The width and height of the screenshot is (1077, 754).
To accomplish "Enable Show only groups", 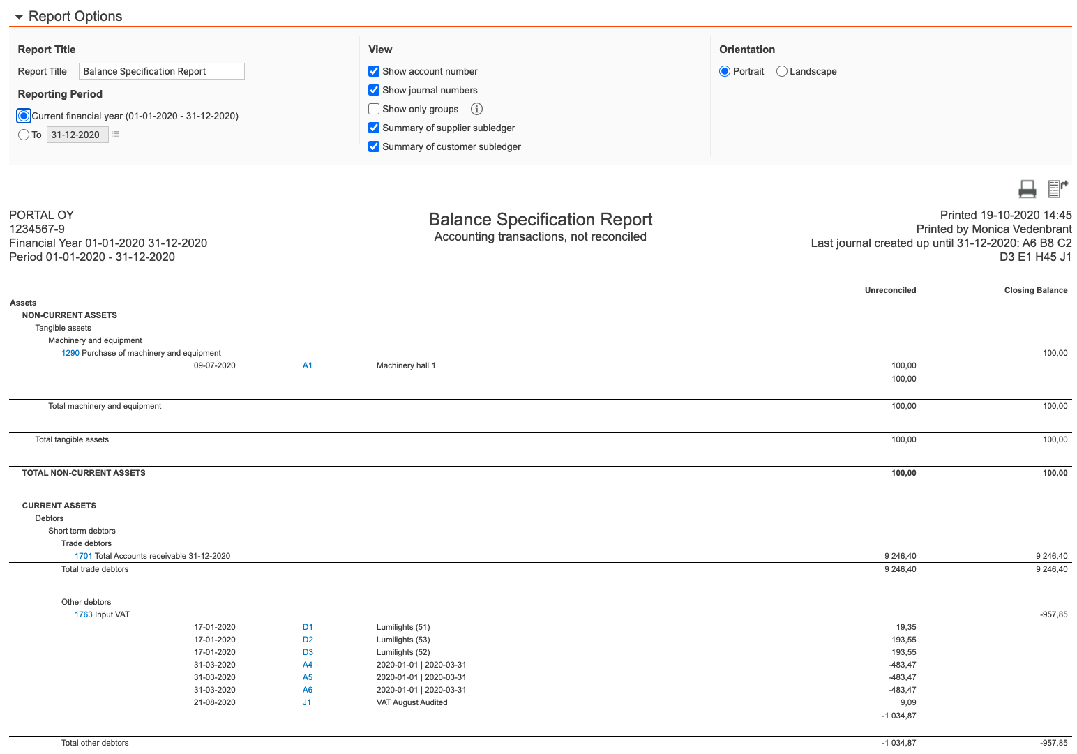I will [374, 109].
